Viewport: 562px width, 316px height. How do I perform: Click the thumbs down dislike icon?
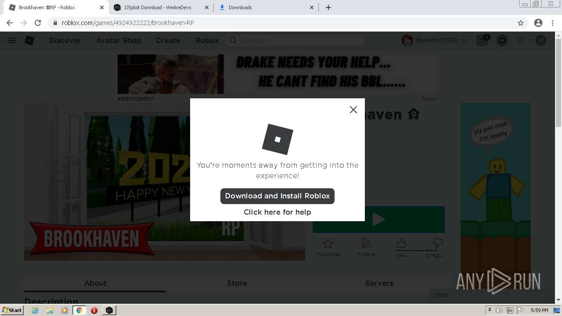point(437,243)
